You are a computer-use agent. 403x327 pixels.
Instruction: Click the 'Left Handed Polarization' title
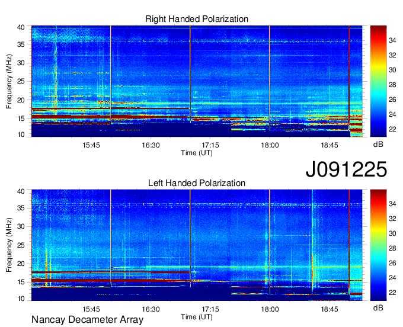(x=197, y=183)
